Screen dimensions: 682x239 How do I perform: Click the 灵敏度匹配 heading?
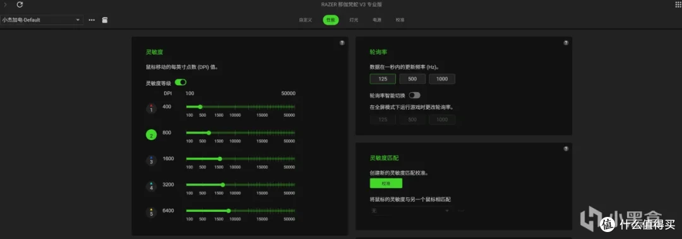point(385,158)
